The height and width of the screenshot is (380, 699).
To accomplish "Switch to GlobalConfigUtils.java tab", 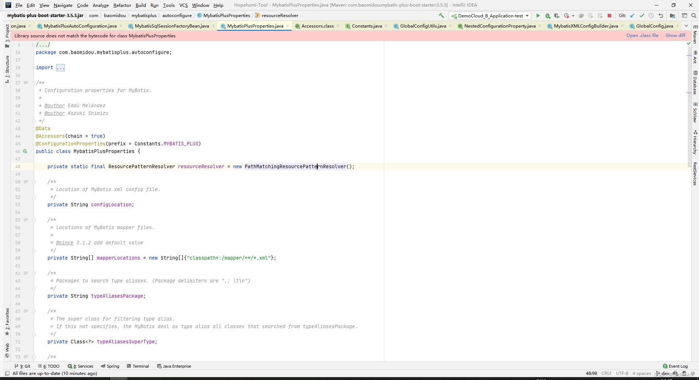I will point(423,26).
